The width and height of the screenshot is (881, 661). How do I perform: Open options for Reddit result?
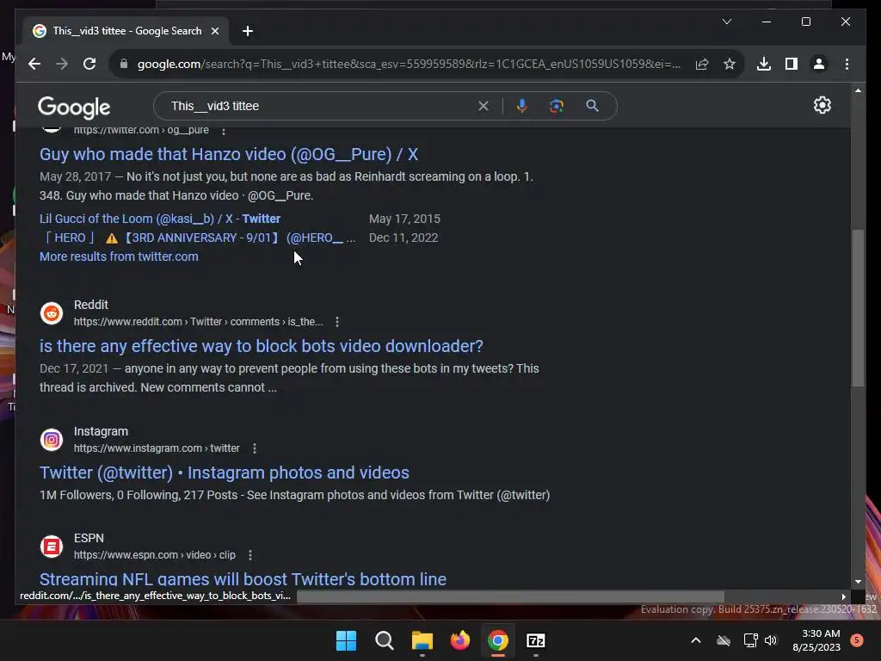tap(336, 322)
